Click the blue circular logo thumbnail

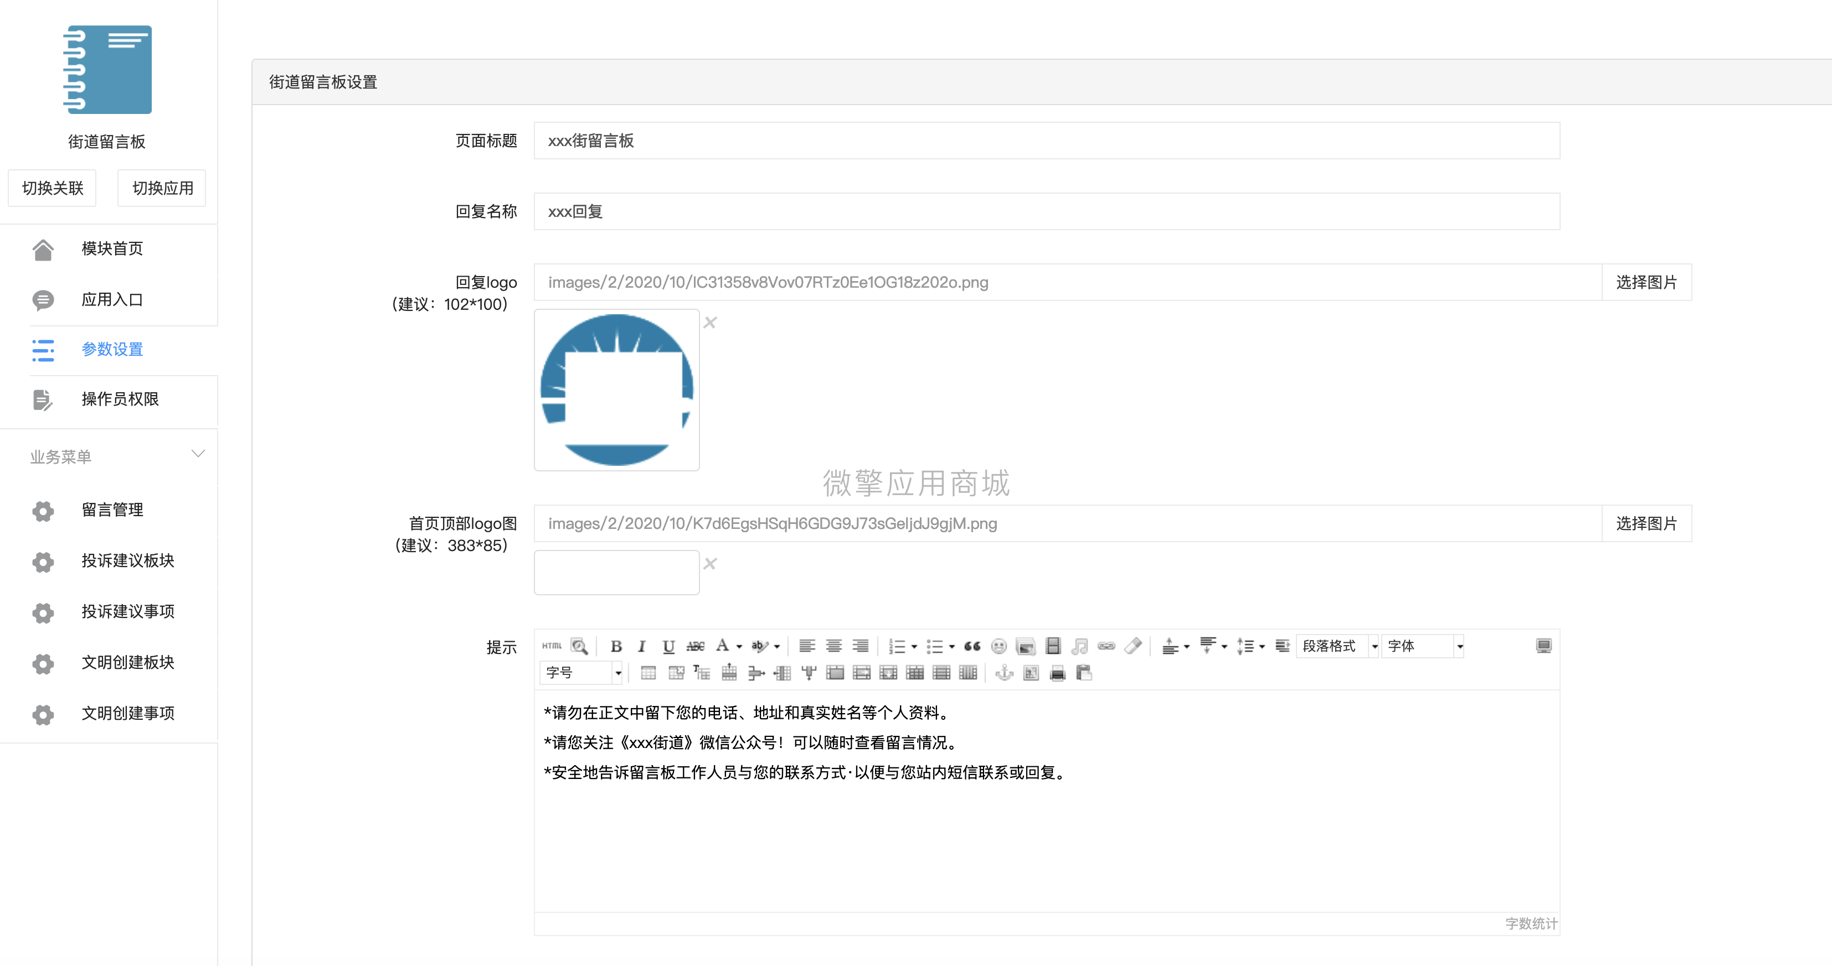coord(616,390)
